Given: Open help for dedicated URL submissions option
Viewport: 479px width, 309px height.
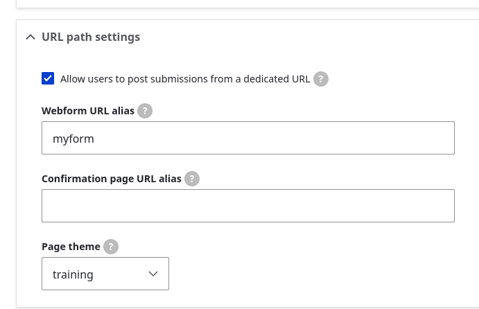Looking at the screenshot, I should pyautogui.click(x=321, y=79).
